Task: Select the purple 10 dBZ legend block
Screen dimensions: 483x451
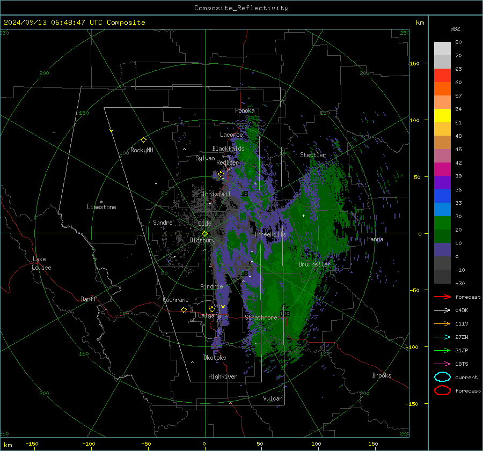Action: [x=442, y=249]
